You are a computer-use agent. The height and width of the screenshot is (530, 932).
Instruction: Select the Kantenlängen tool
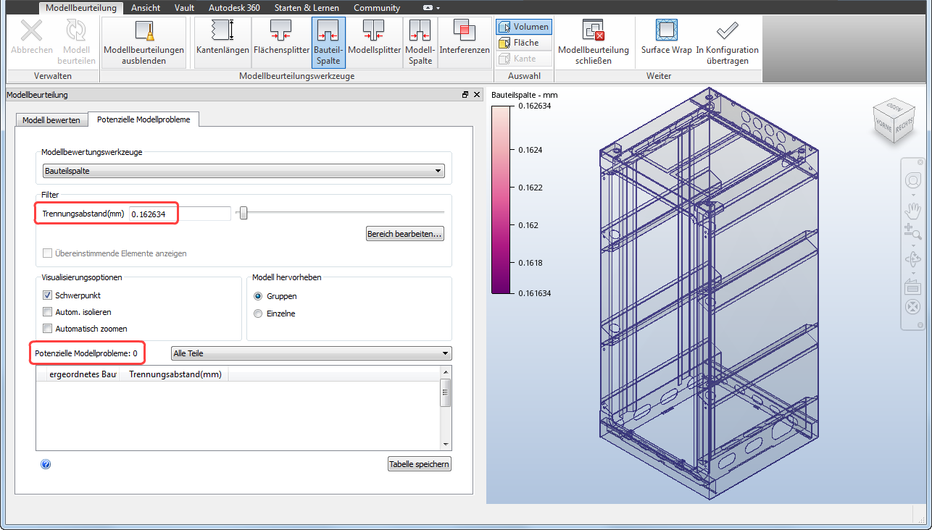222,42
